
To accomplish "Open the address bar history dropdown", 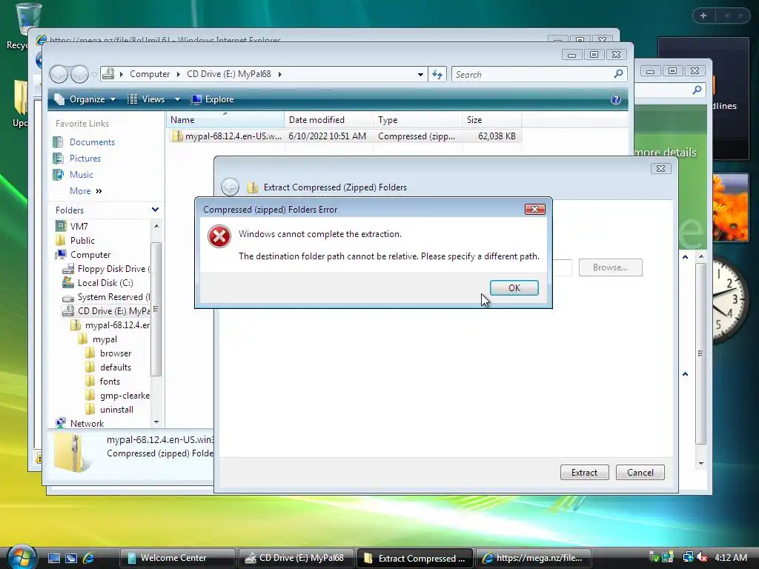I will coord(420,75).
